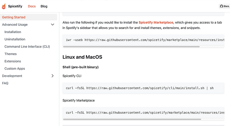Image resolution: width=230 pixels, height=126 pixels.
Task: Open Command Line Interface (CLI) page
Action: point(27,46)
